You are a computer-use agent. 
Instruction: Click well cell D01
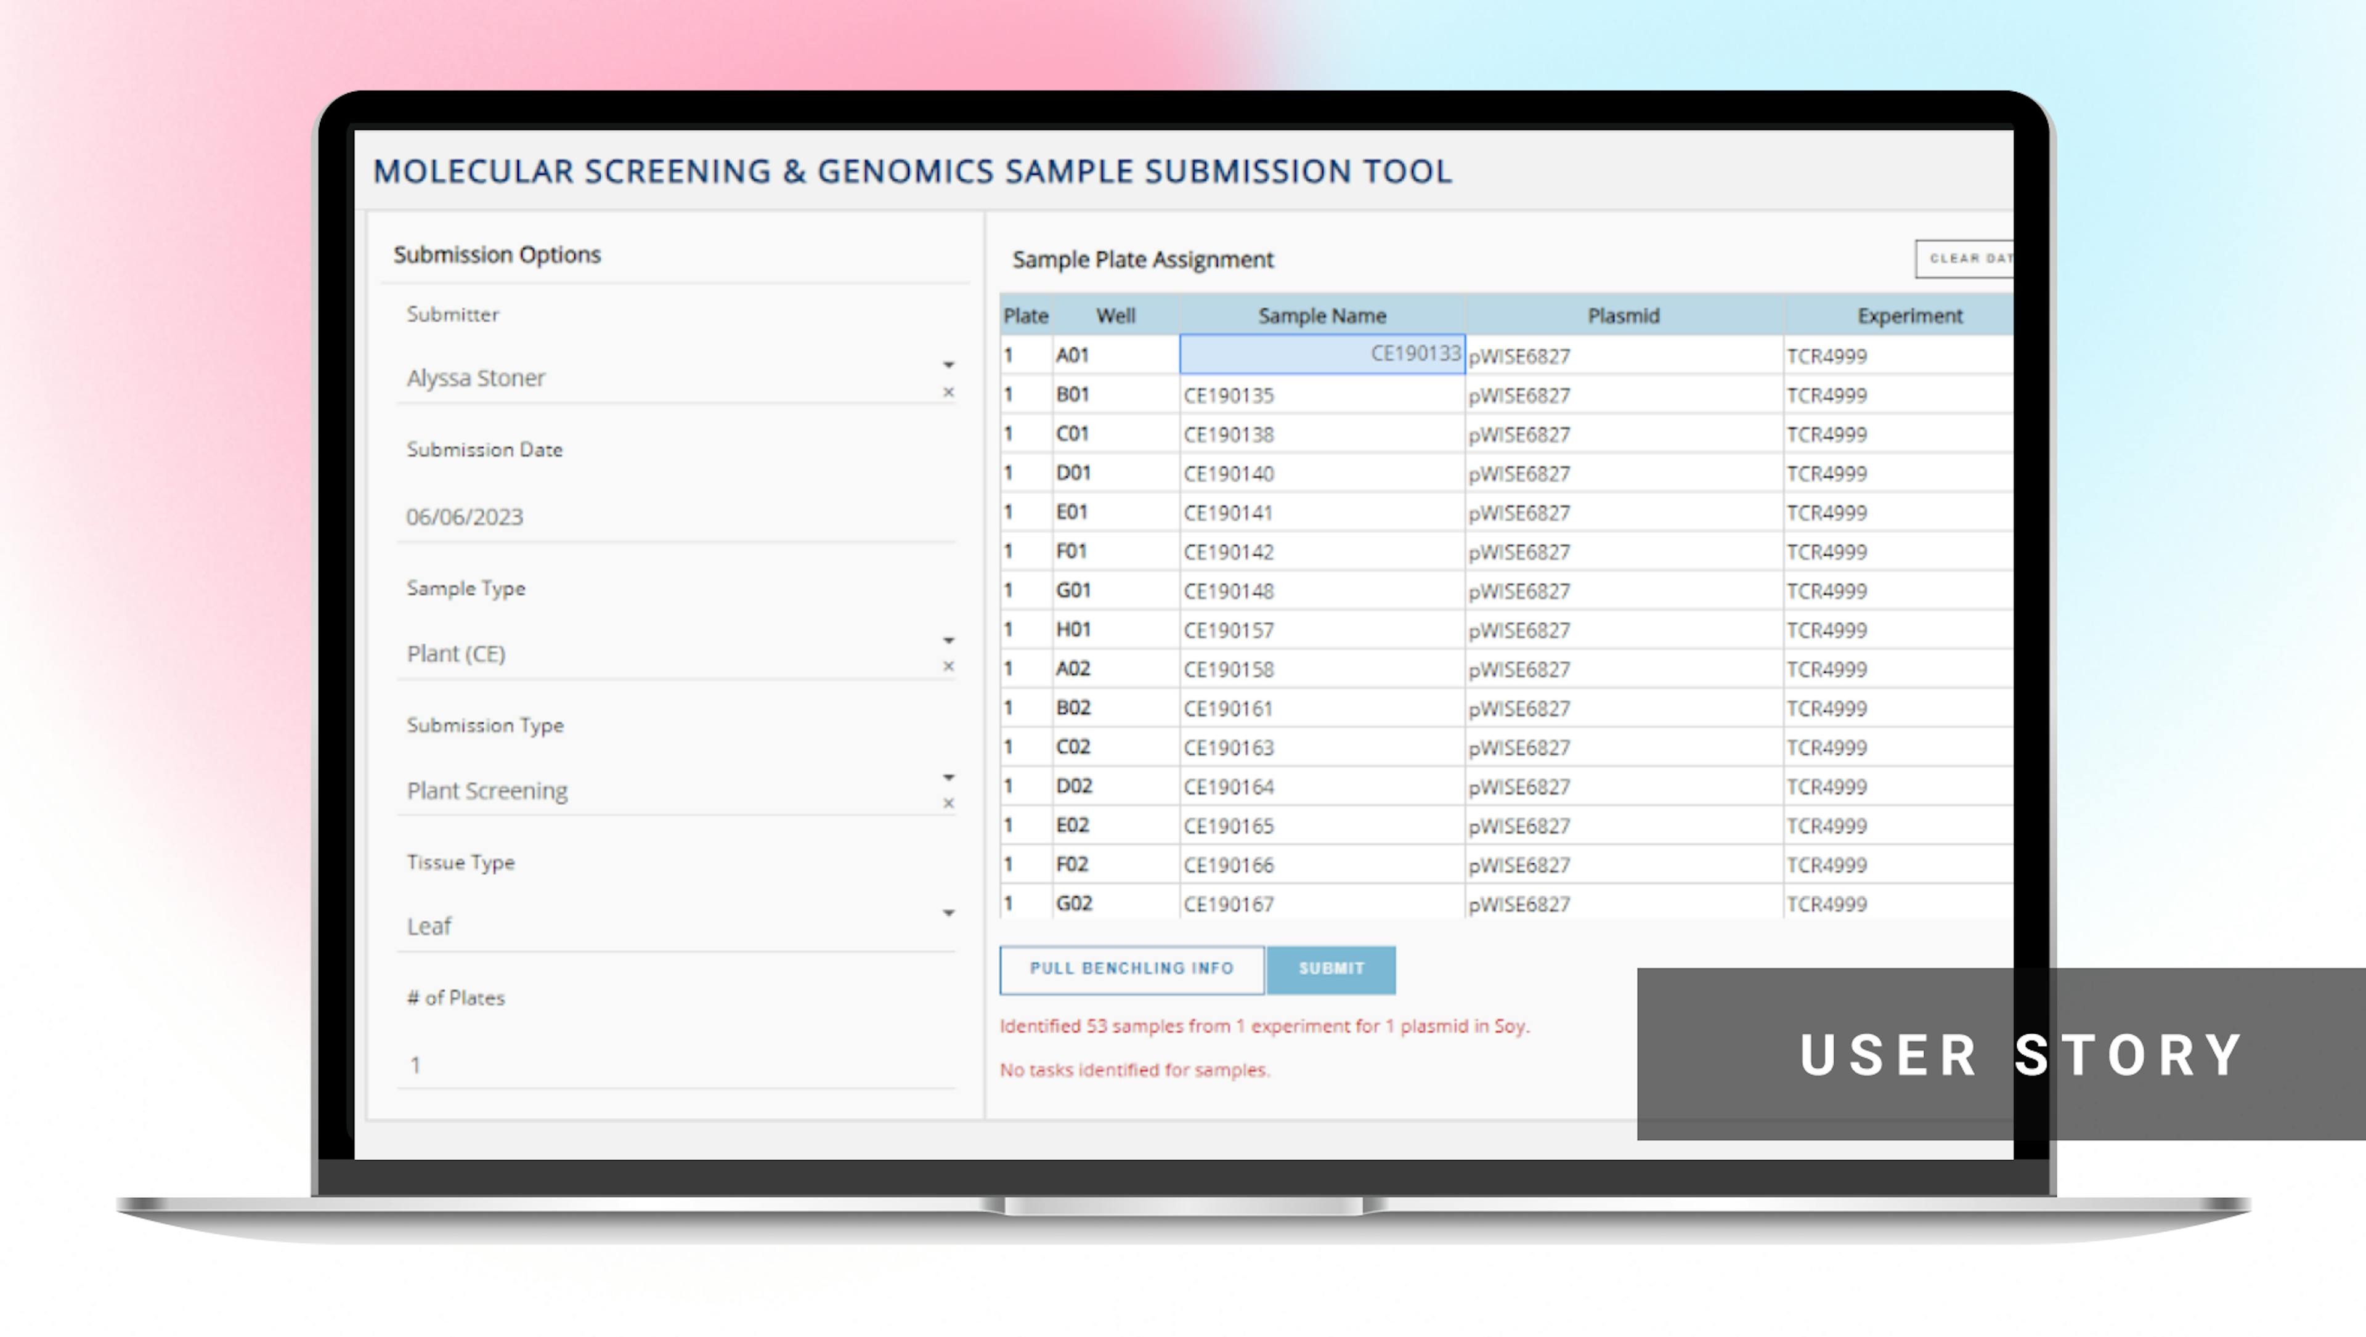tap(1116, 474)
